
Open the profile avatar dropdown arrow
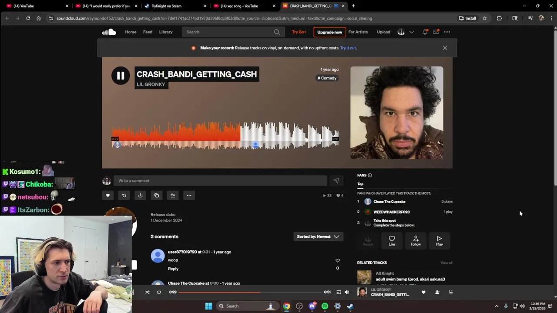[411, 32]
